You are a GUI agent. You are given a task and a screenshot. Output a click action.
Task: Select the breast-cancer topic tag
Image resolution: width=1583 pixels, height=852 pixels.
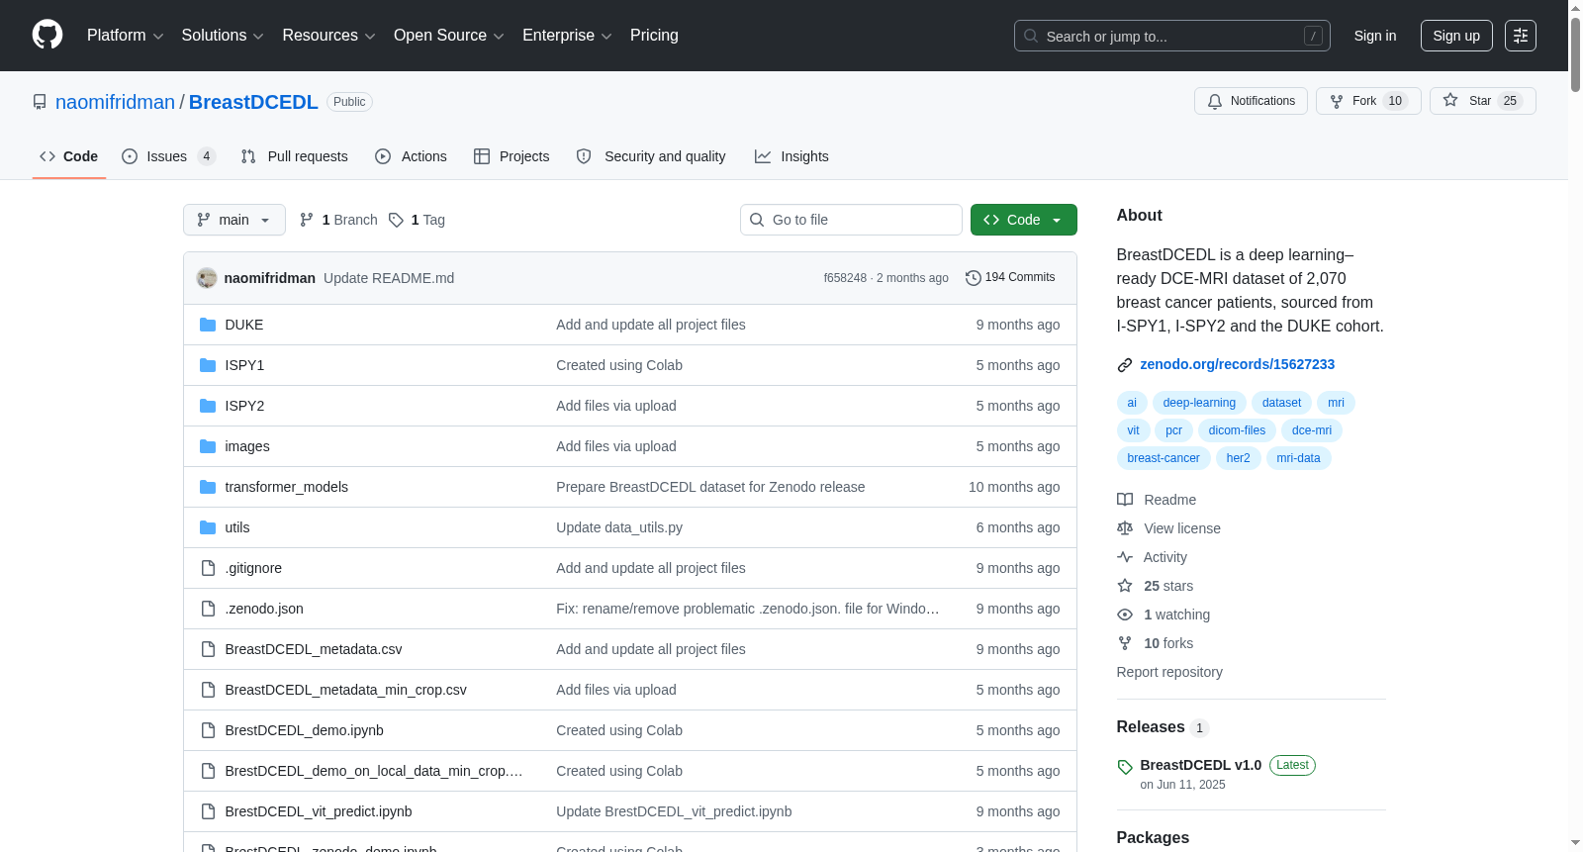(x=1164, y=458)
